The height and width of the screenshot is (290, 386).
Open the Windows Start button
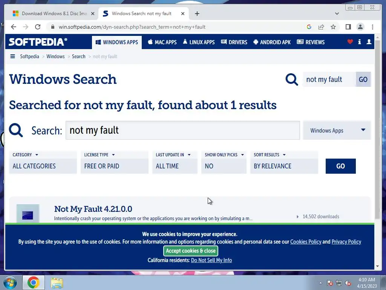(x=10, y=282)
